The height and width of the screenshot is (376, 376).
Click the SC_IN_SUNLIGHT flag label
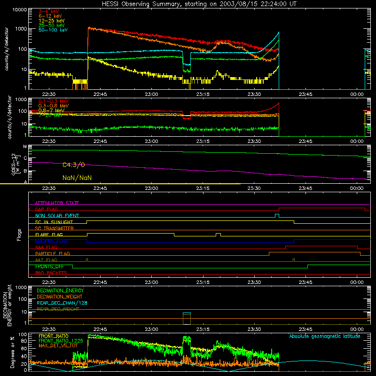54,222
